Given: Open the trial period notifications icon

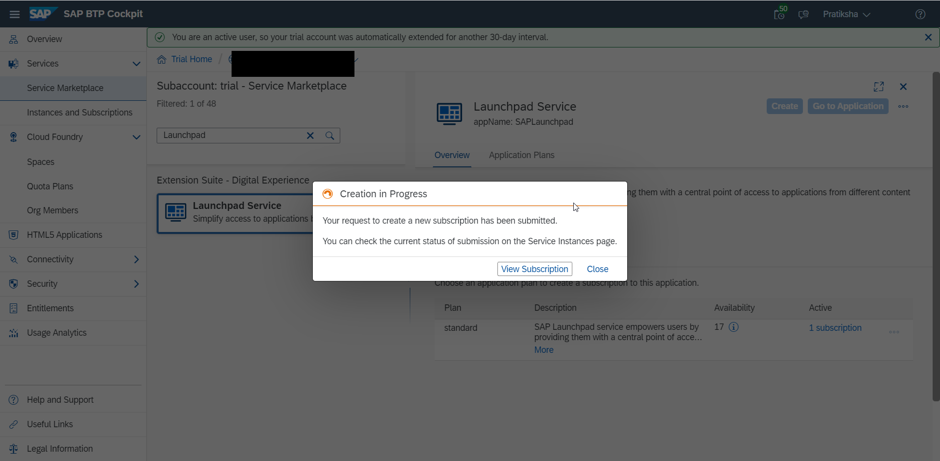Looking at the screenshot, I should [779, 14].
